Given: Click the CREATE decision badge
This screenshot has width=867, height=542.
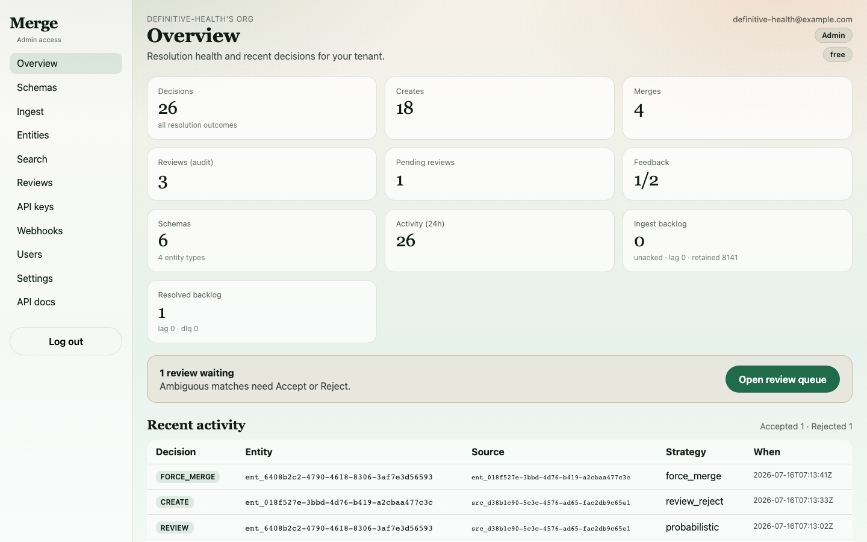Looking at the screenshot, I should pyautogui.click(x=175, y=502).
